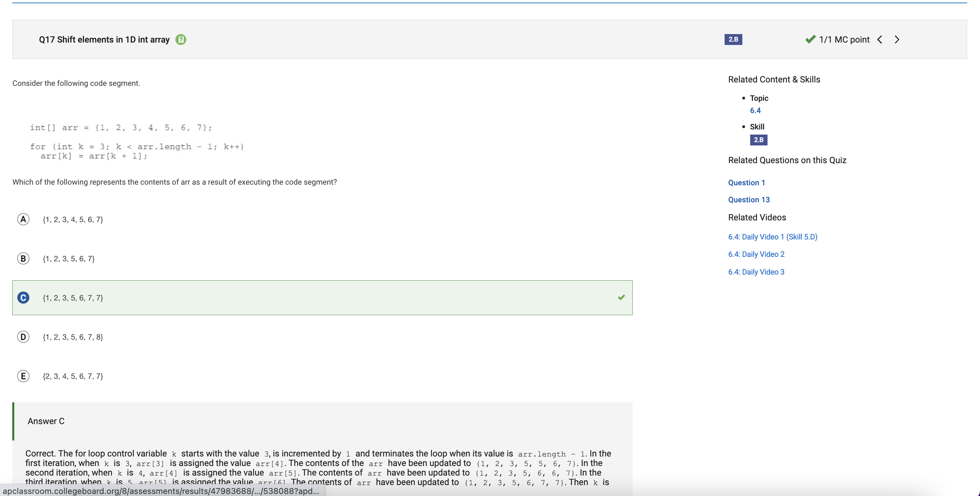Go to next question with right chevron
This screenshot has height=496, width=980.
897,40
